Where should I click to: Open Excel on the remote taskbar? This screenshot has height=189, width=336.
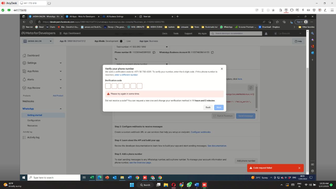pyautogui.click(x=92, y=178)
